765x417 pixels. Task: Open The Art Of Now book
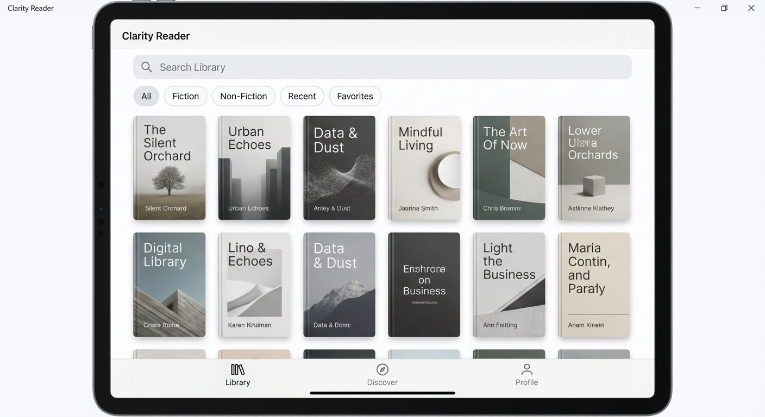(509, 168)
